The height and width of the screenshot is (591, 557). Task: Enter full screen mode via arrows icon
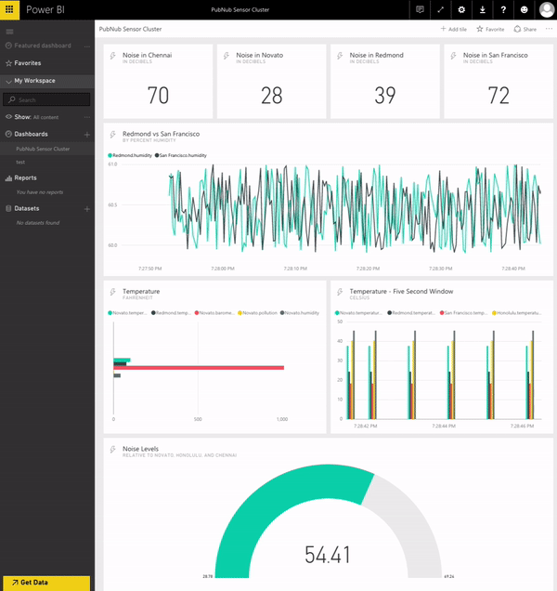click(441, 9)
